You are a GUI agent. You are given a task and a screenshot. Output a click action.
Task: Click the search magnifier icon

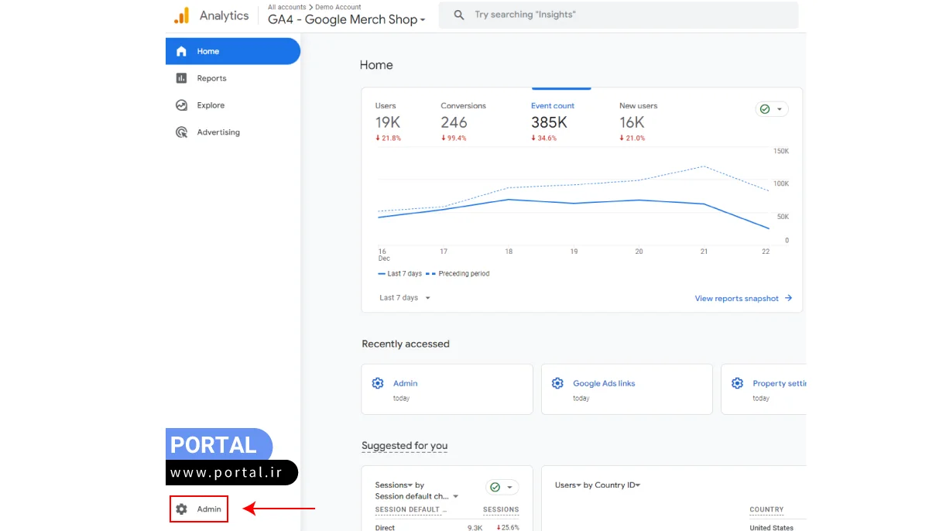[458, 15]
